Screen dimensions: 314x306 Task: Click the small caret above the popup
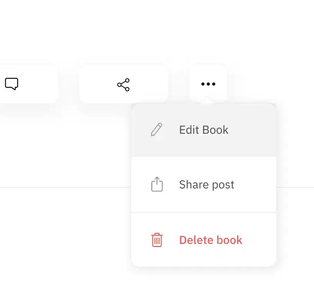[x=208, y=100]
